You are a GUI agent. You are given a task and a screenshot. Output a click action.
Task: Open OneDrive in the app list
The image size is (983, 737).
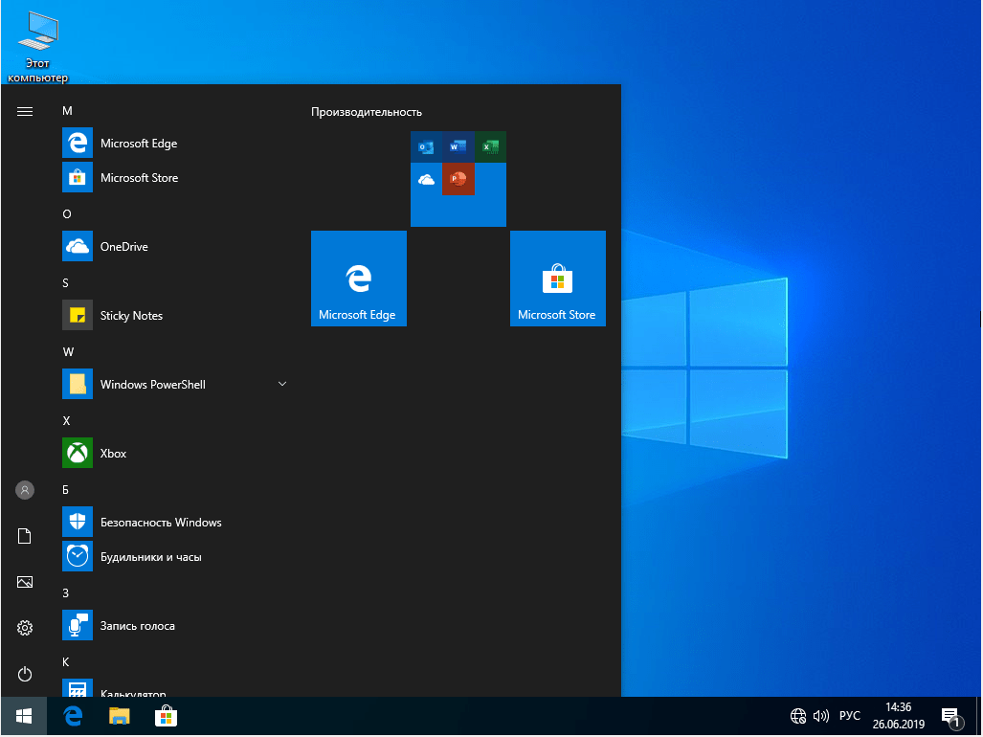pos(123,247)
